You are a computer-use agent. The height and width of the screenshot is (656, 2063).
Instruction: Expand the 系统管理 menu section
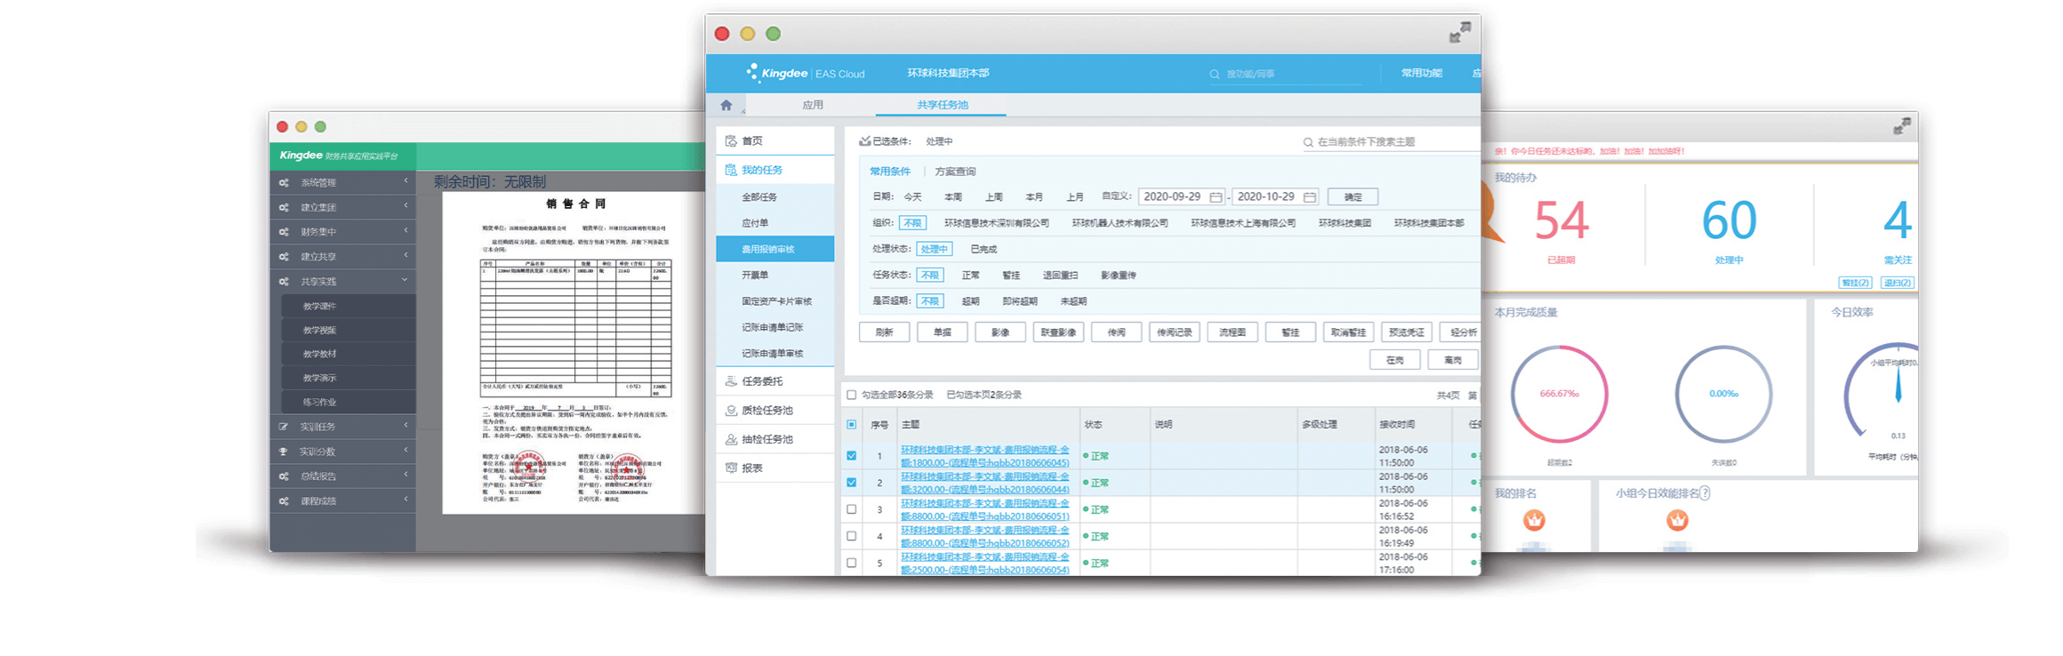[405, 182]
